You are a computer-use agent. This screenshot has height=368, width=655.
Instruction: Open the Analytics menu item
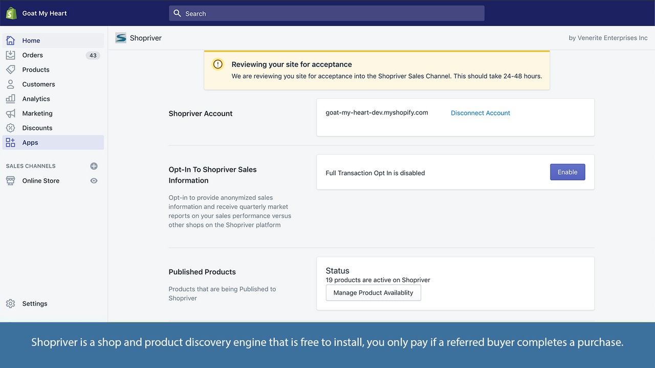[x=53, y=99]
